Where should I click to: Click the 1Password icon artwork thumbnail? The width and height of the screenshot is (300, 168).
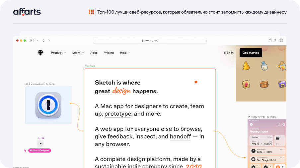click(x=48, y=105)
